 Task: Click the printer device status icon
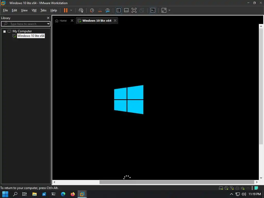coord(237,188)
